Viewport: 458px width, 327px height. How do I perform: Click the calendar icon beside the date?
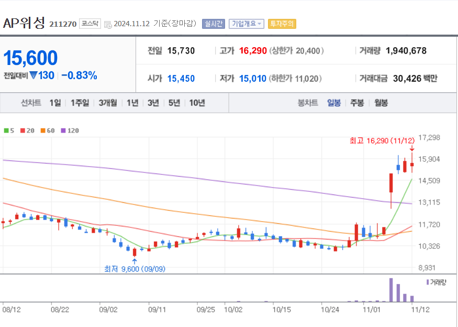[x=108, y=24]
